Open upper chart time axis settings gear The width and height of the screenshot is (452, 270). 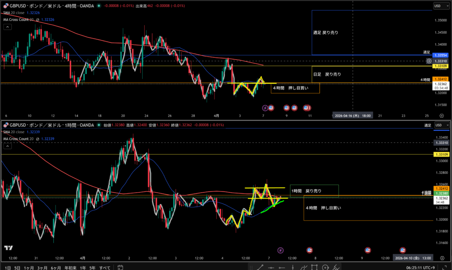click(x=441, y=116)
